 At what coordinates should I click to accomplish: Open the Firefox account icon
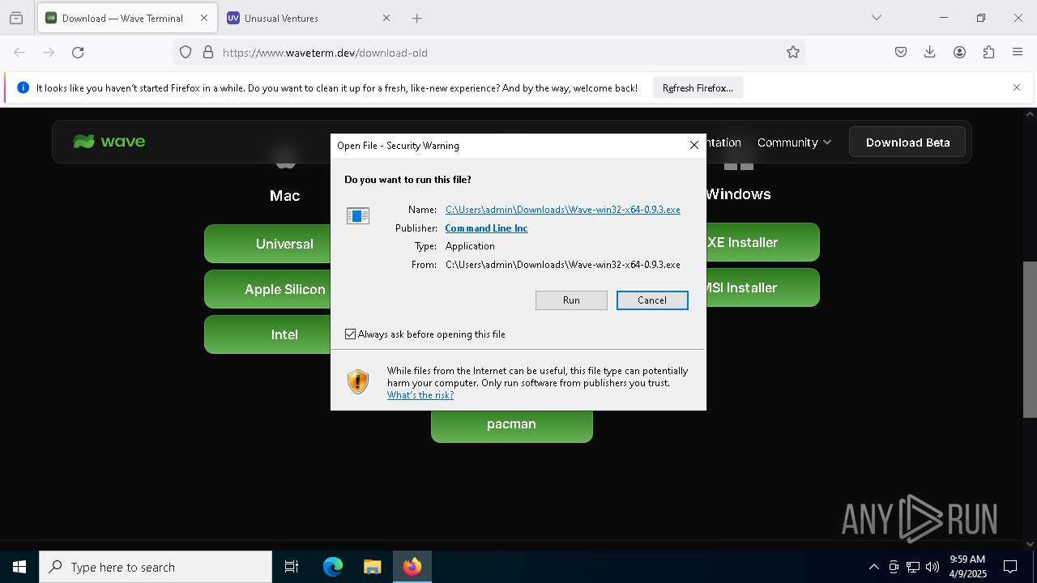coord(959,53)
